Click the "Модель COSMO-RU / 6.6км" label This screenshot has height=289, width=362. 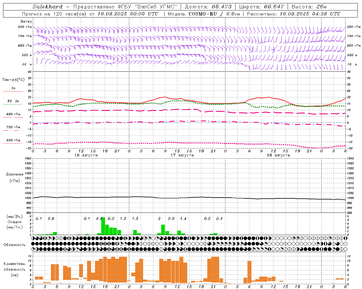click(x=203, y=14)
